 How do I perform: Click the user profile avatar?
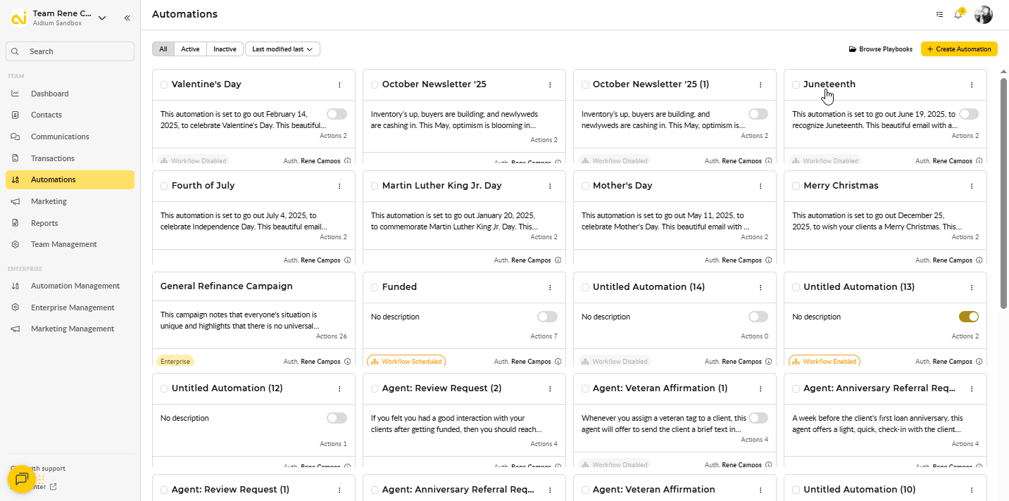point(983,15)
